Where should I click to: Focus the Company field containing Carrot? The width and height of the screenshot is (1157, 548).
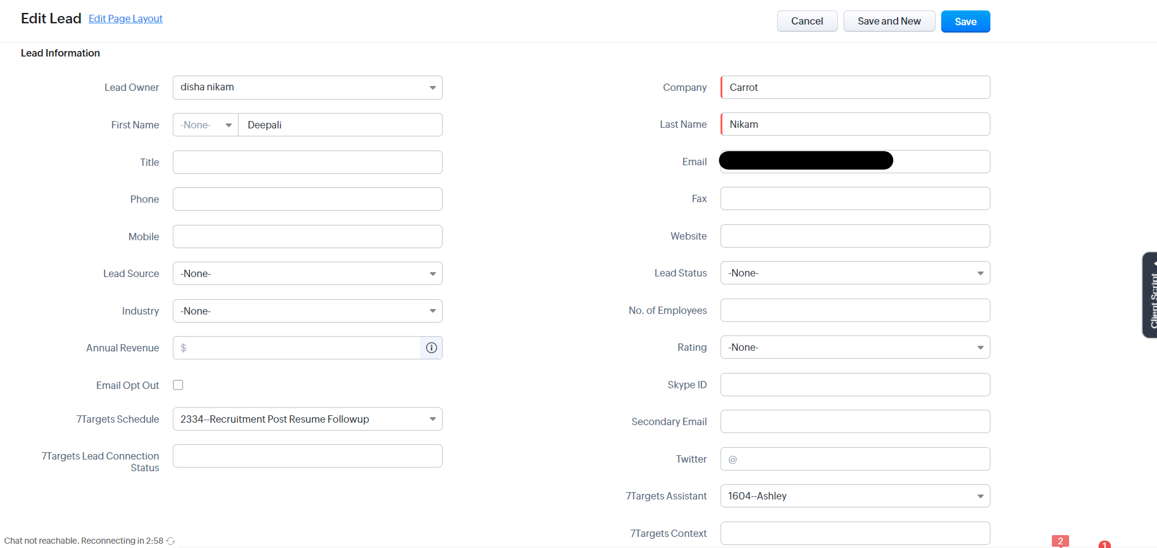[x=855, y=88]
